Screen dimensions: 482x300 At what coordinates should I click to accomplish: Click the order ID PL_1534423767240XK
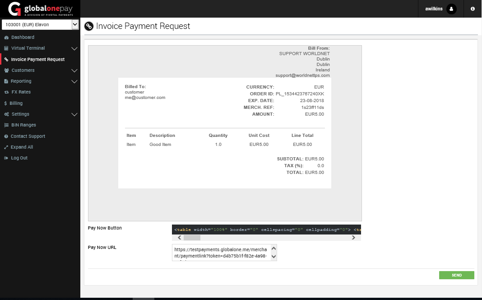[x=300, y=94]
